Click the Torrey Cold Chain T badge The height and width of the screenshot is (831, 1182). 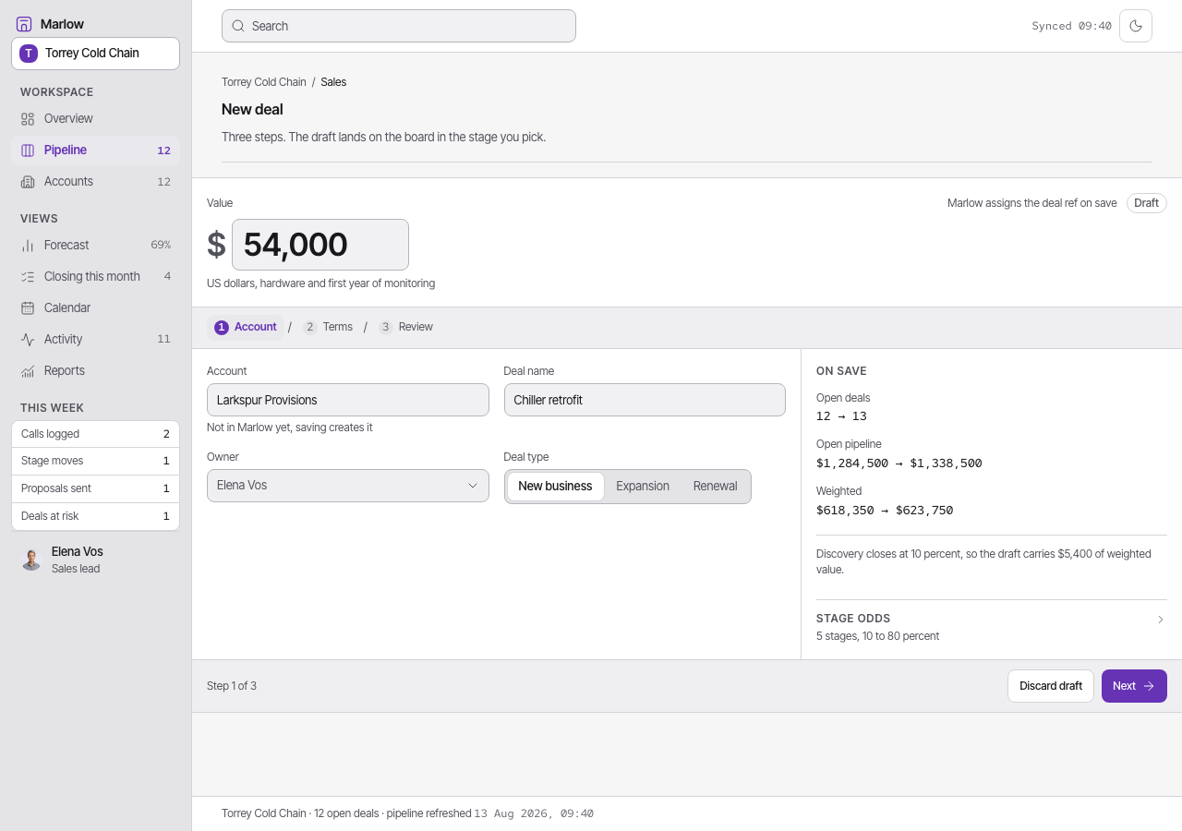point(29,54)
